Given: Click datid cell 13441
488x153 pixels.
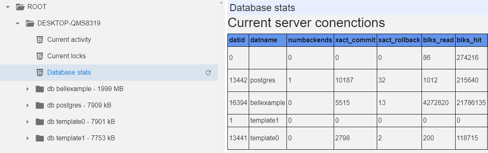Looking at the screenshot, I should [x=238, y=138].
